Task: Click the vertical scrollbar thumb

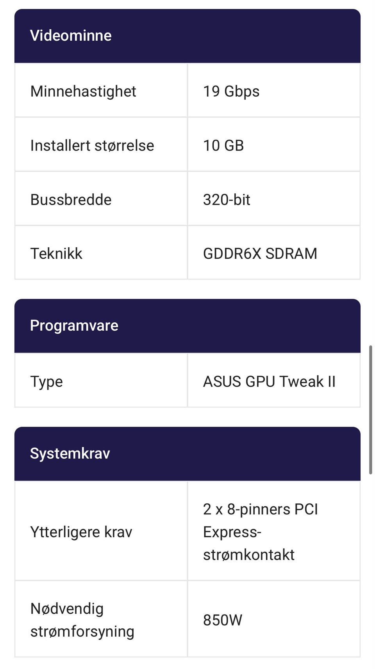Action: pyautogui.click(x=370, y=410)
